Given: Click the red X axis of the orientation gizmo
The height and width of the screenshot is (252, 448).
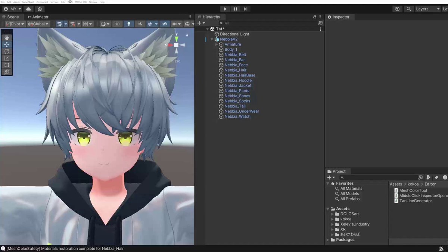Looking at the screenshot, I should [x=170, y=45].
